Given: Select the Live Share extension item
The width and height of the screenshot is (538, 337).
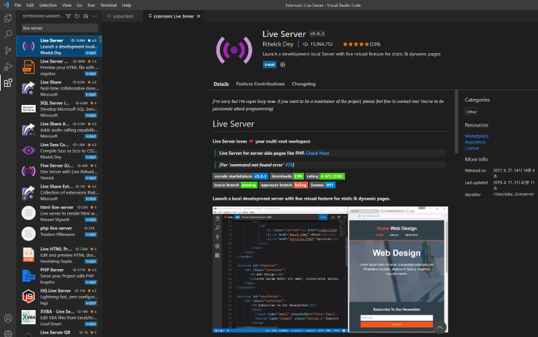Looking at the screenshot, I should (x=59, y=88).
